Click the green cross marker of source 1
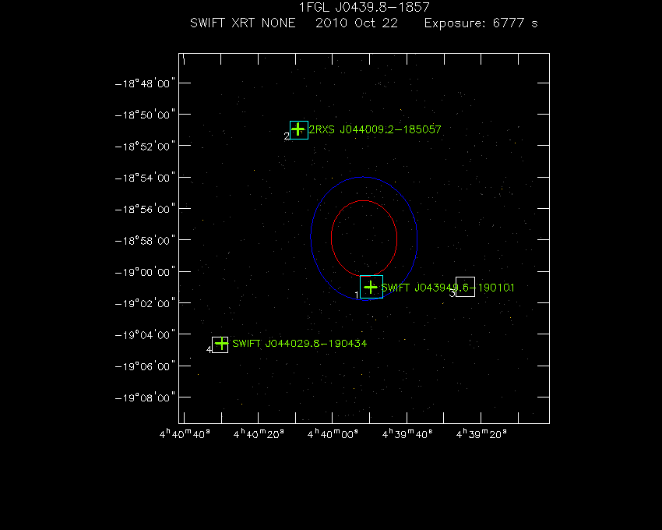Viewport: 662px width, 530px height. point(371,288)
